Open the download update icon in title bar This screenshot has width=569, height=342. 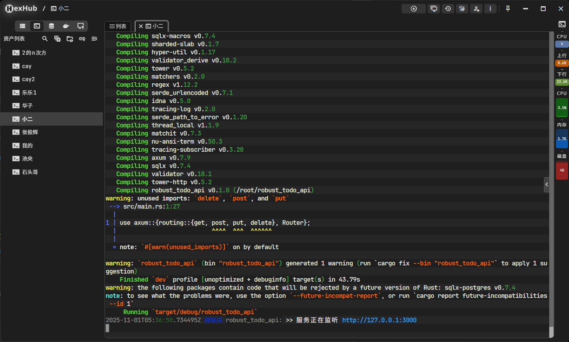click(x=414, y=9)
